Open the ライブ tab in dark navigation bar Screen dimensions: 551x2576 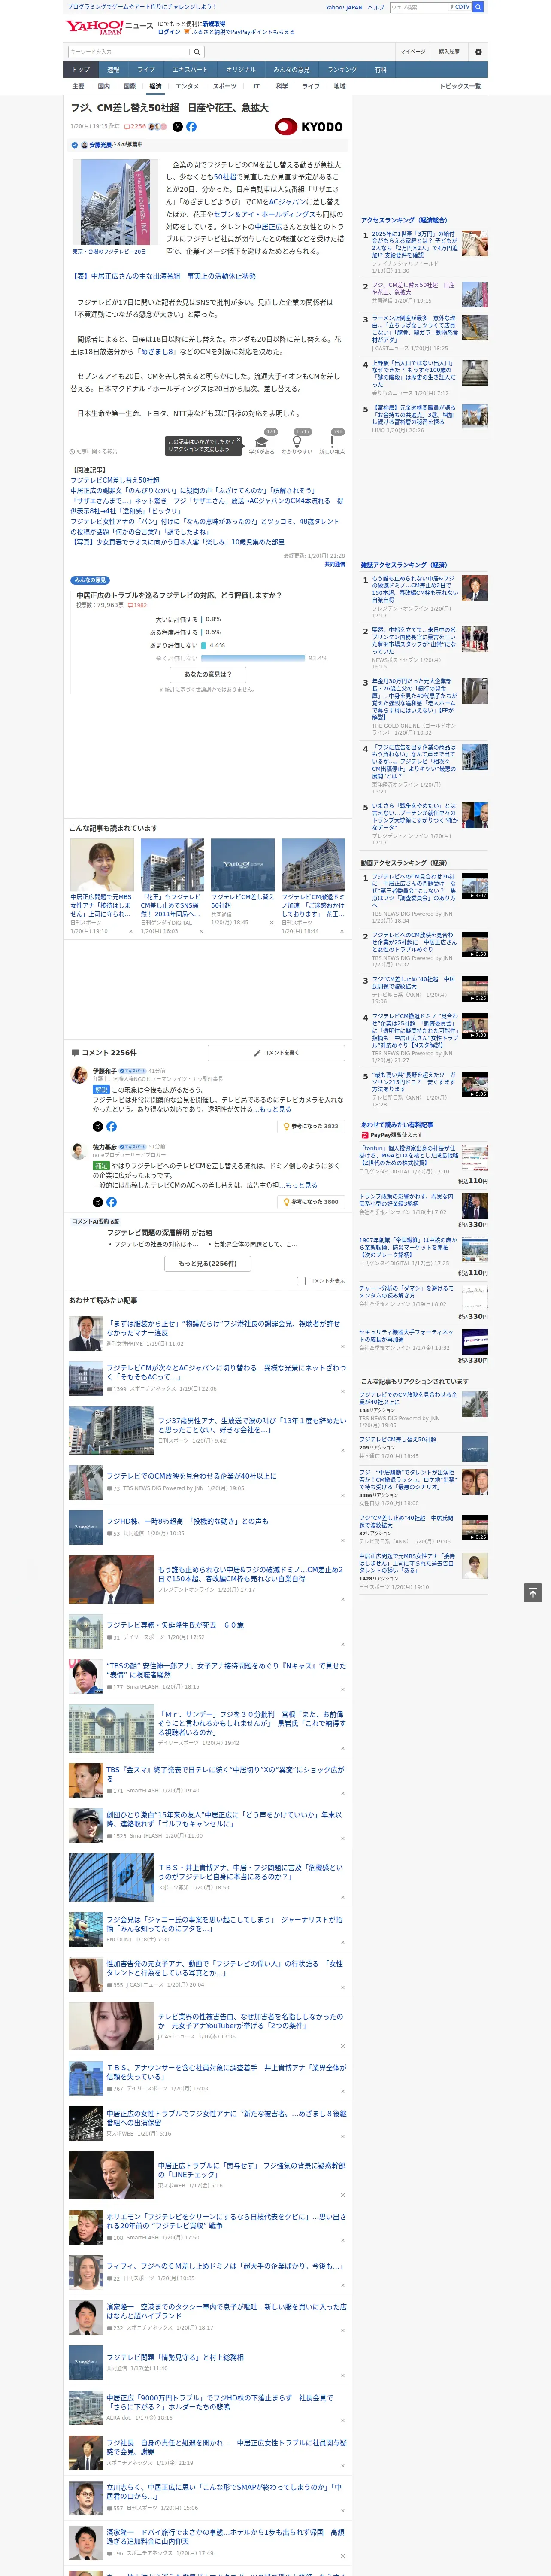(x=146, y=70)
